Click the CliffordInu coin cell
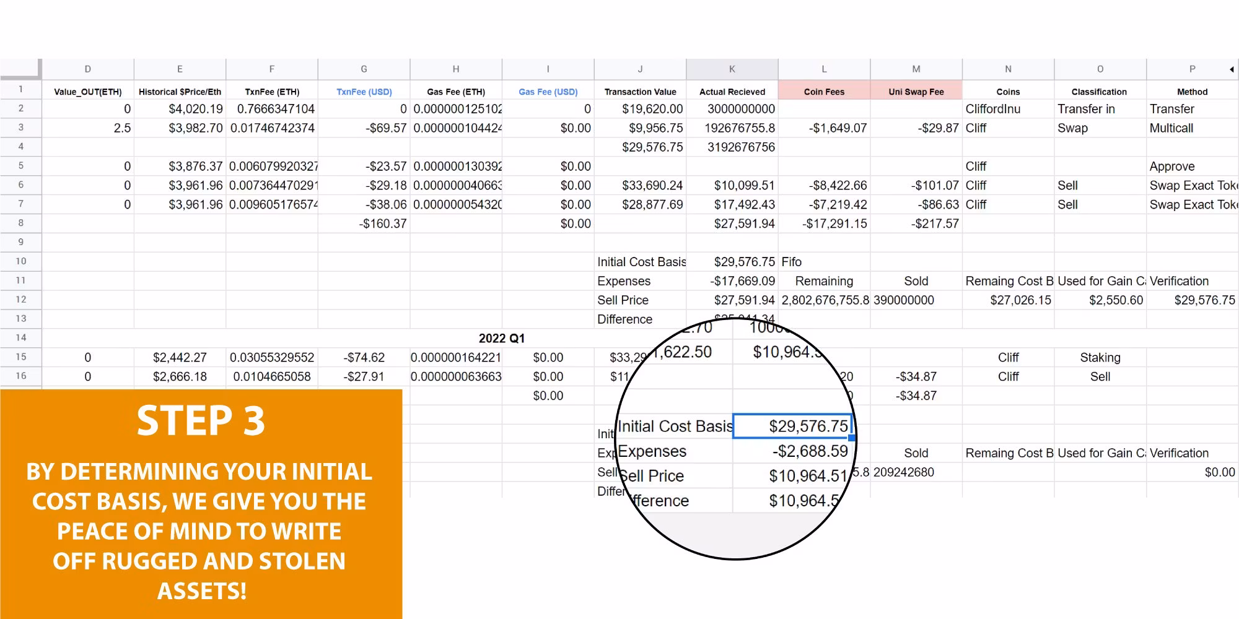The image size is (1239, 619). point(992,109)
